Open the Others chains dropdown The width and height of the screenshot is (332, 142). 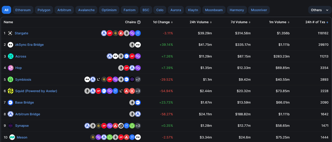[320, 10]
